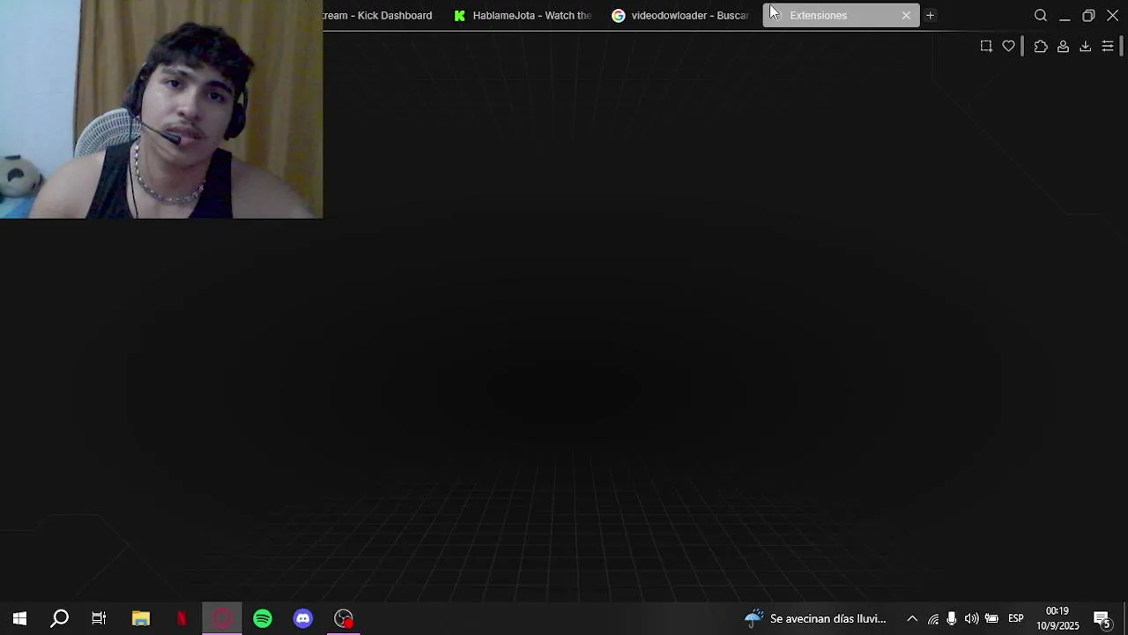Open the notification center icon
Screen dimensions: 1128x635
pos(1102,618)
